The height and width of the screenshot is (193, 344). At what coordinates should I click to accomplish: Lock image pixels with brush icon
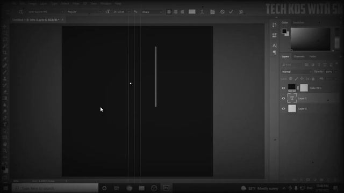(296, 79)
